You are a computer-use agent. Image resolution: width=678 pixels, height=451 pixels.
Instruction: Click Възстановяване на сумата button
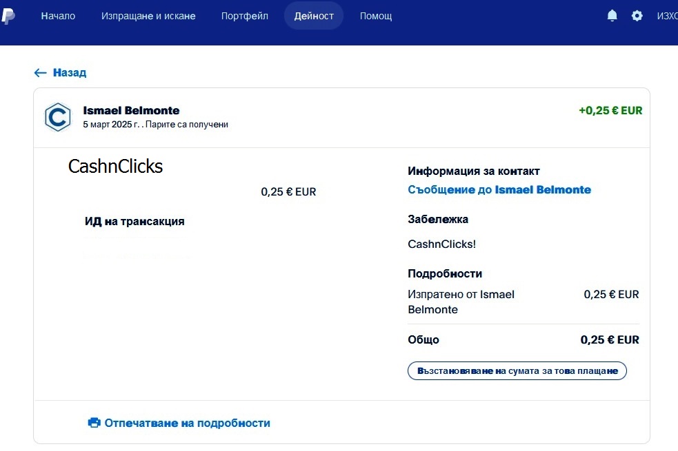(x=517, y=370)
